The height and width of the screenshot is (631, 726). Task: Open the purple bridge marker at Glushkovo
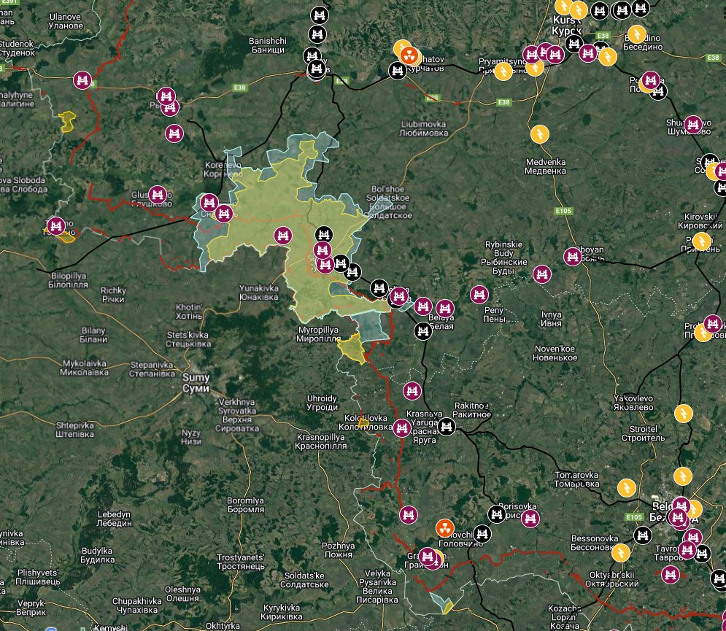(158, 195)
